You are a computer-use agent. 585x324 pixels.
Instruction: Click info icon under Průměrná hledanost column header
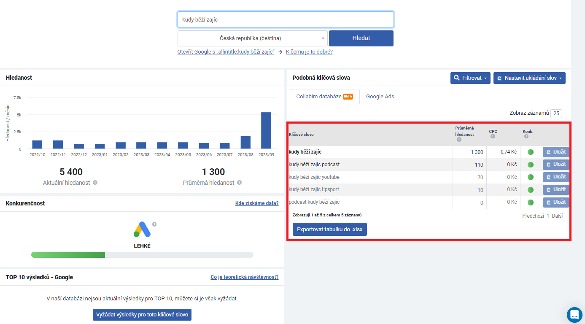click(458, 140)
